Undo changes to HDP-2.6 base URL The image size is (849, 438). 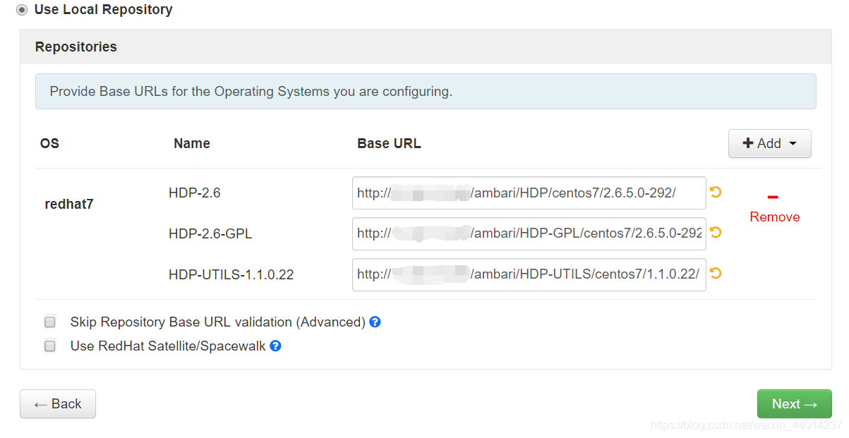point(716,192)
